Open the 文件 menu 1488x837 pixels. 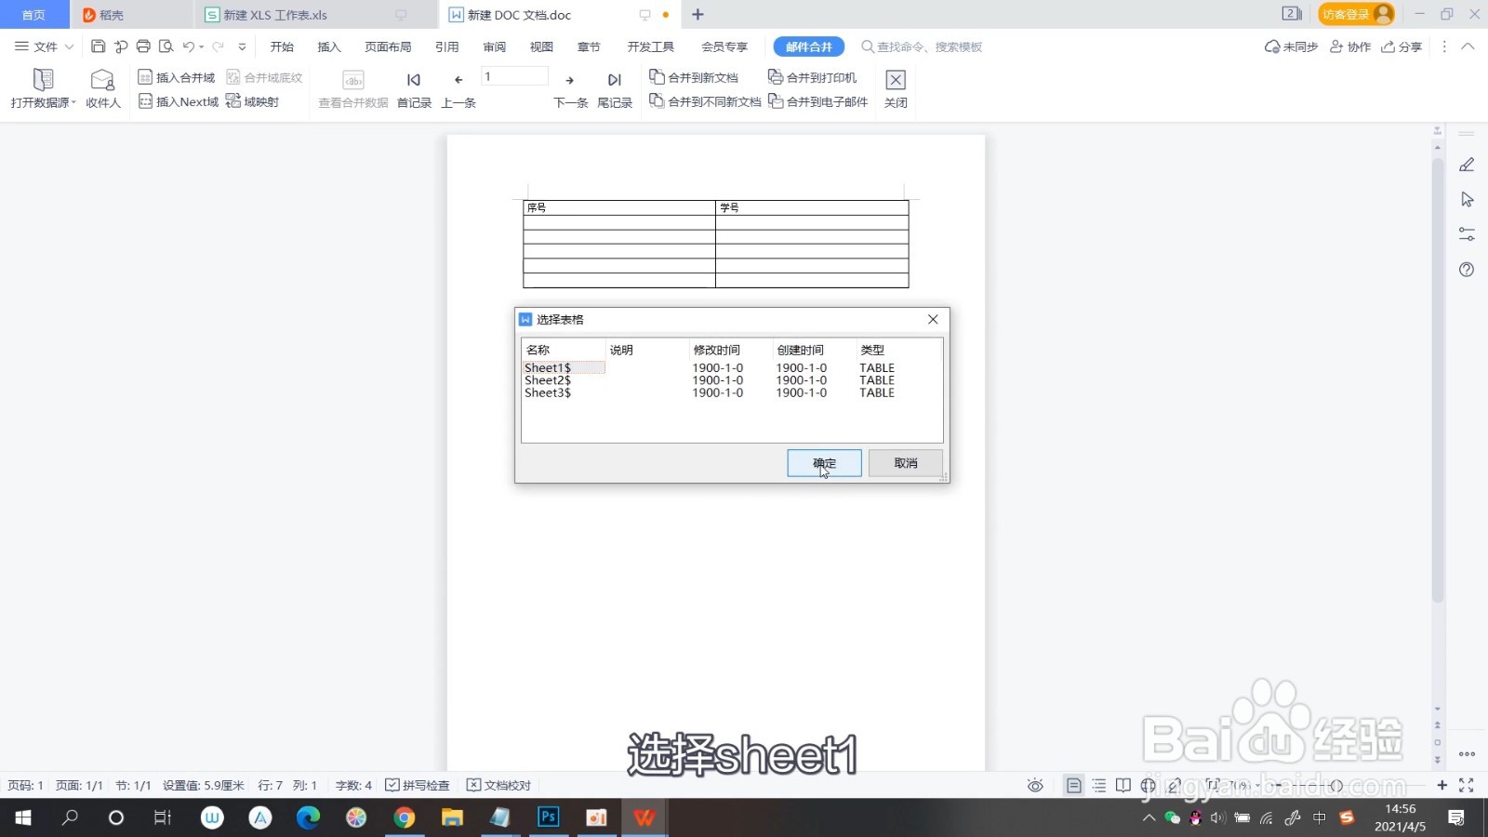pos(44,46)
